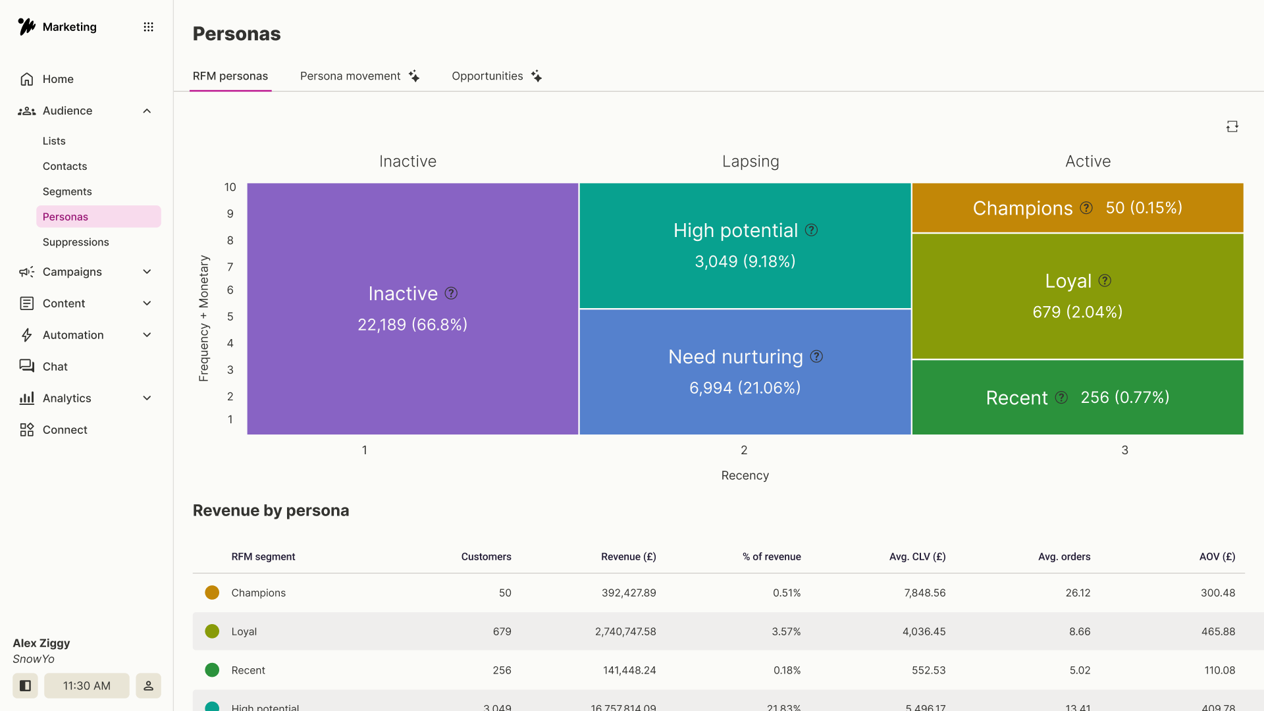Click the % of revenue column header
This screenshot has height=711, width=1264.
[x=772, y=557]
